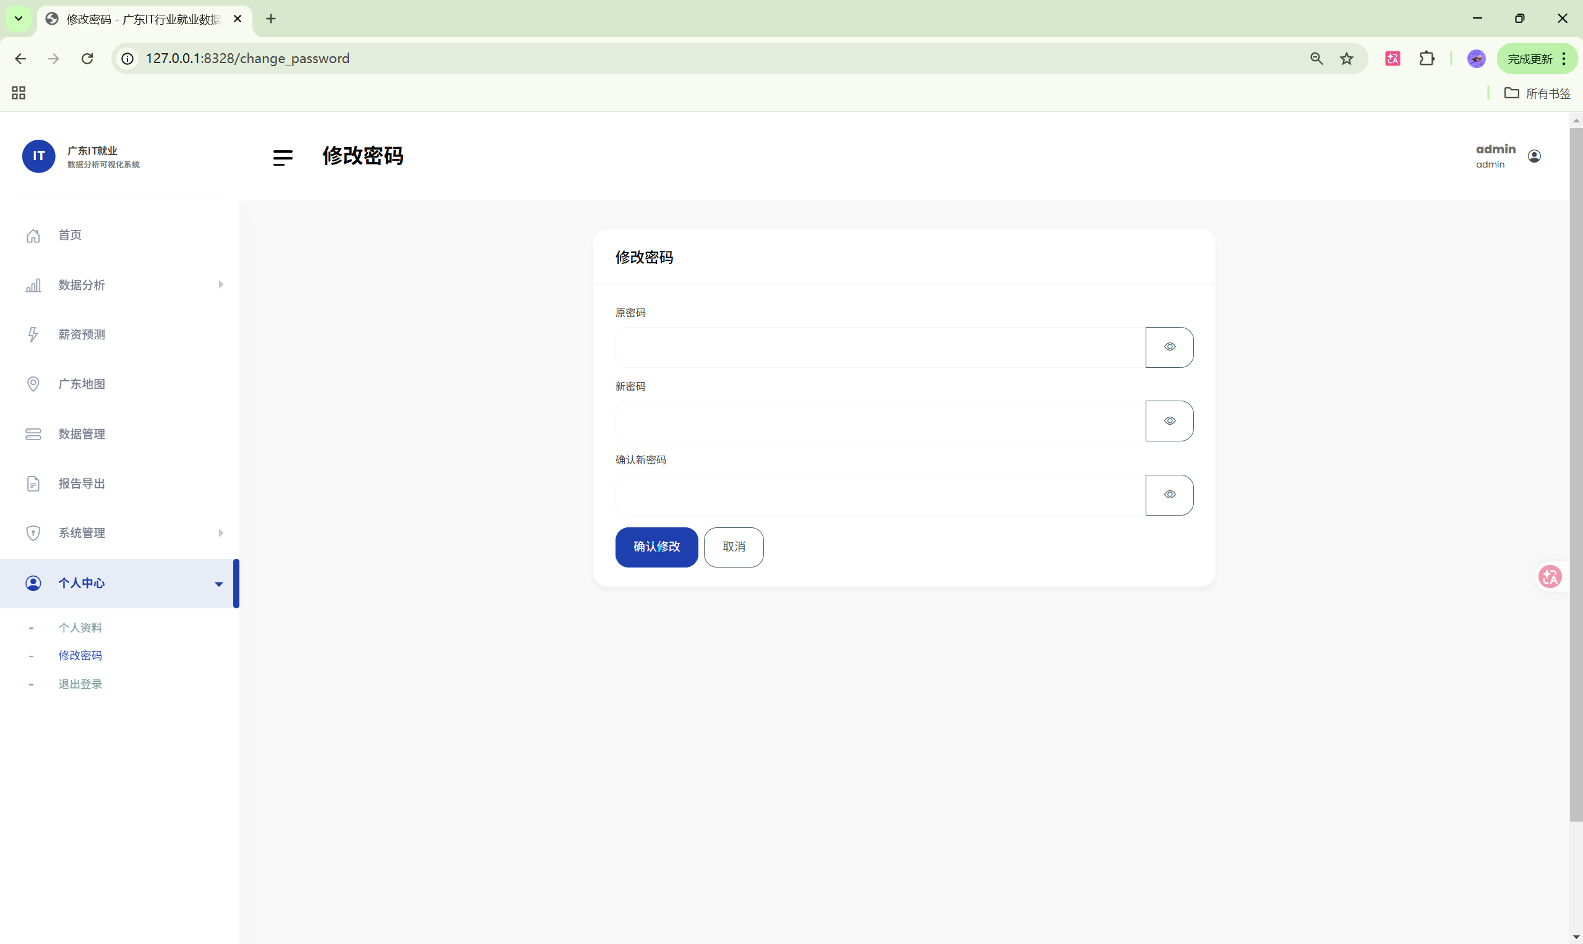Select the 薪资预测 lightning icon

point(33,334)
